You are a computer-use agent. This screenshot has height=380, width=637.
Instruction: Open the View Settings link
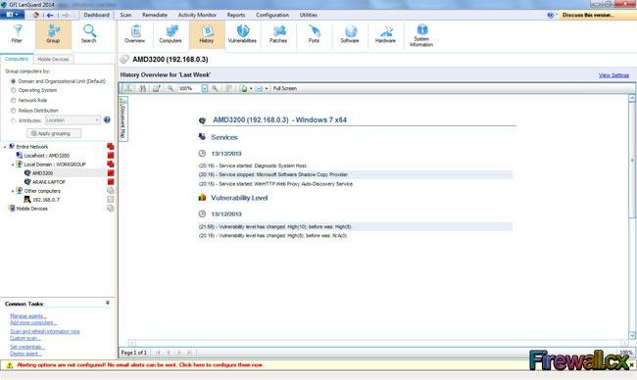pos(613,75)
